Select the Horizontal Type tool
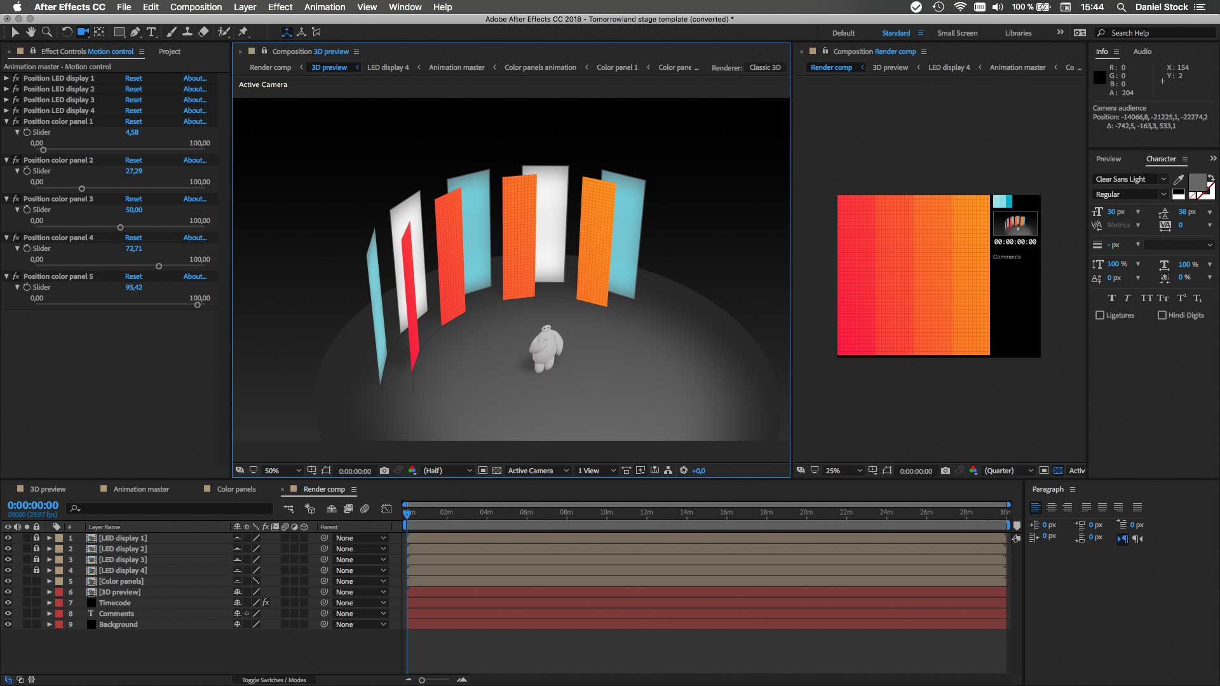Screen dimensions: 1220x686 [x=151, y=32]
